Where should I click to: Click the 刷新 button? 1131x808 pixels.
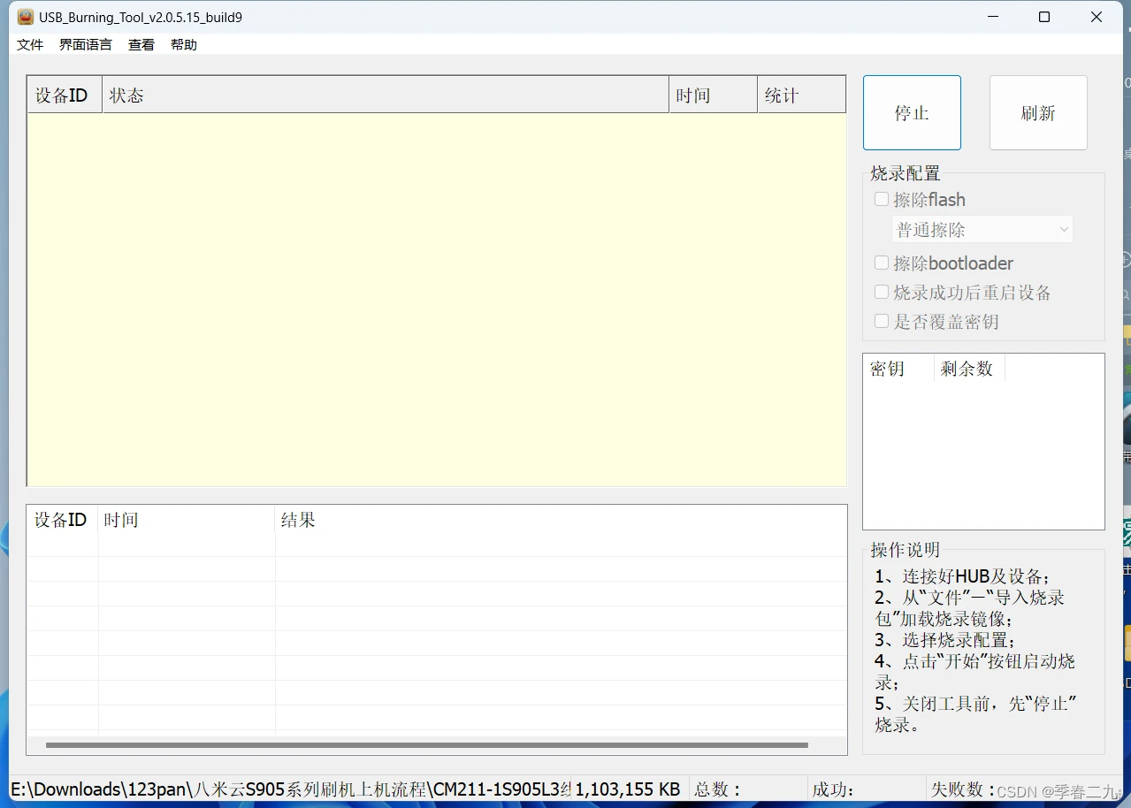[x=1038, y=112]
